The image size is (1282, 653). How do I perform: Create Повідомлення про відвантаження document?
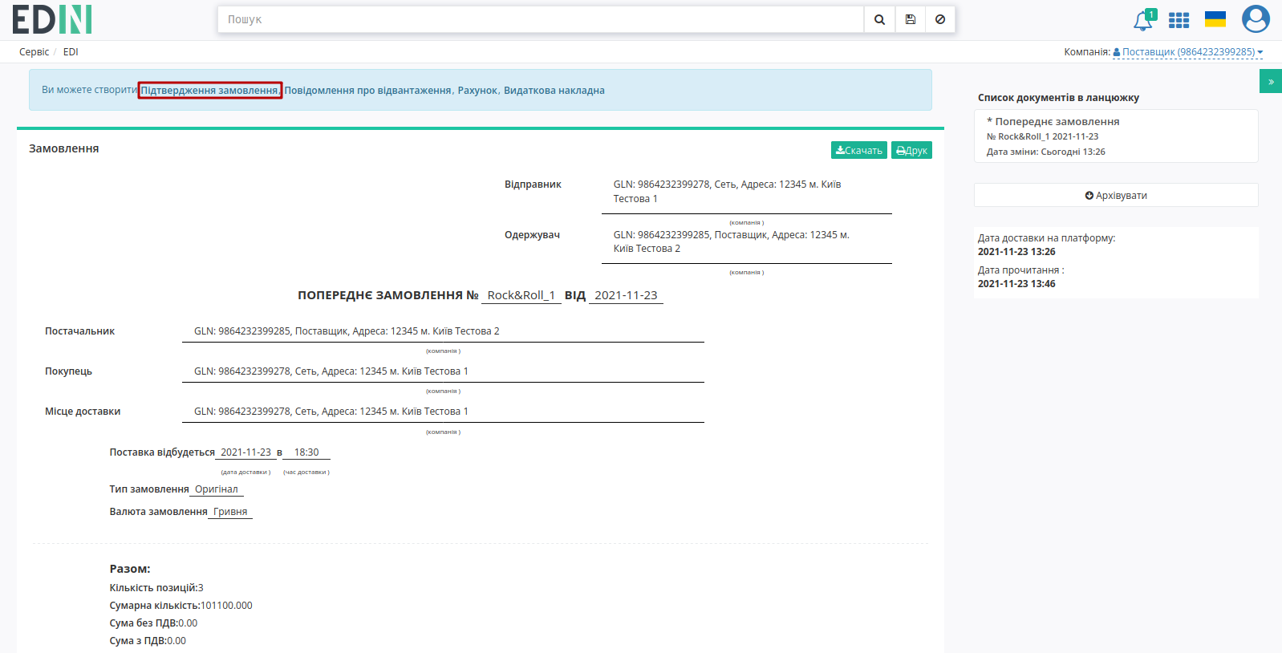(x=367, y=91)
